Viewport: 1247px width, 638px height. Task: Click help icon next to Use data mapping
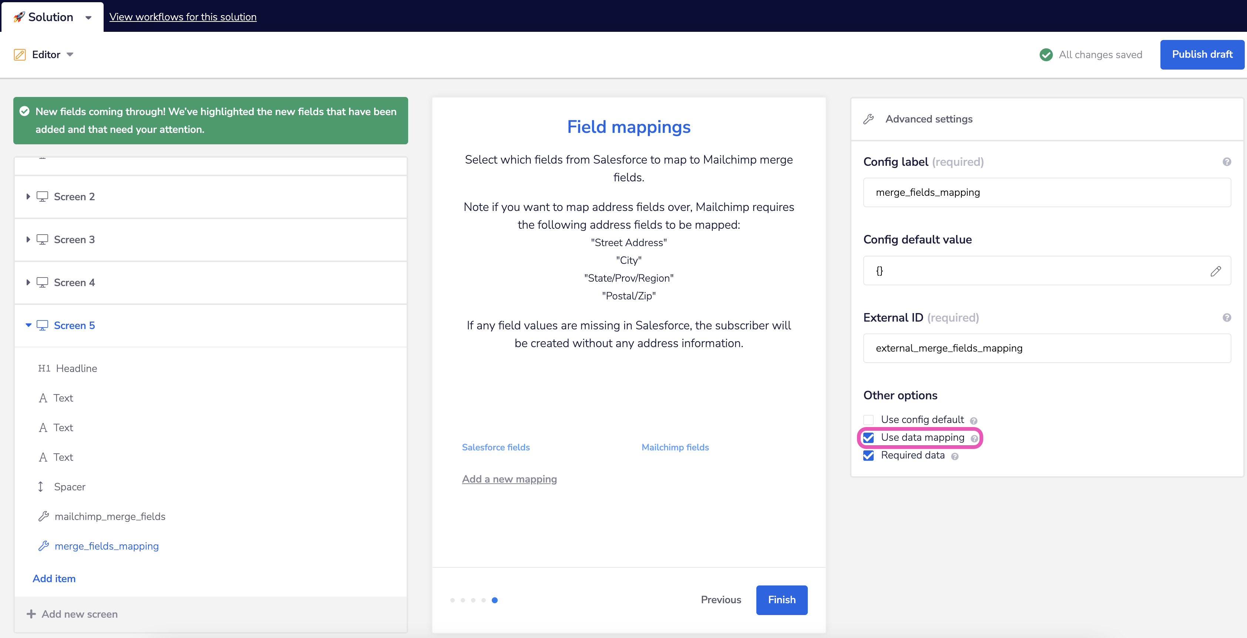click(x=974, y=439)
